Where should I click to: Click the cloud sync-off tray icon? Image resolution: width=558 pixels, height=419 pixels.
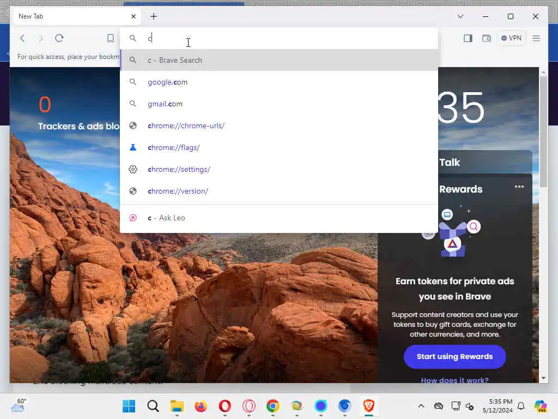tap(439, 406)
